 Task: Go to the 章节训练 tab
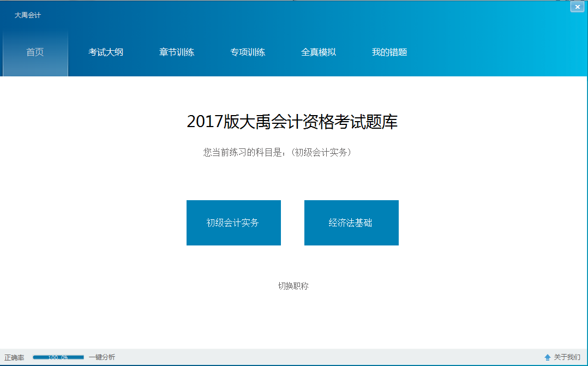177,52
